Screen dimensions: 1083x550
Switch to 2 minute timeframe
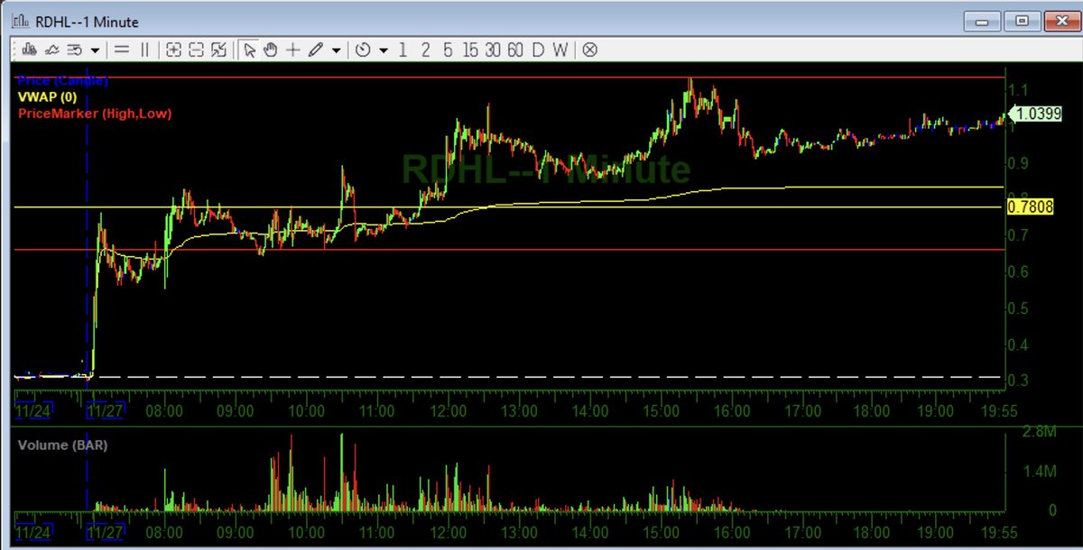pos(425,50)
